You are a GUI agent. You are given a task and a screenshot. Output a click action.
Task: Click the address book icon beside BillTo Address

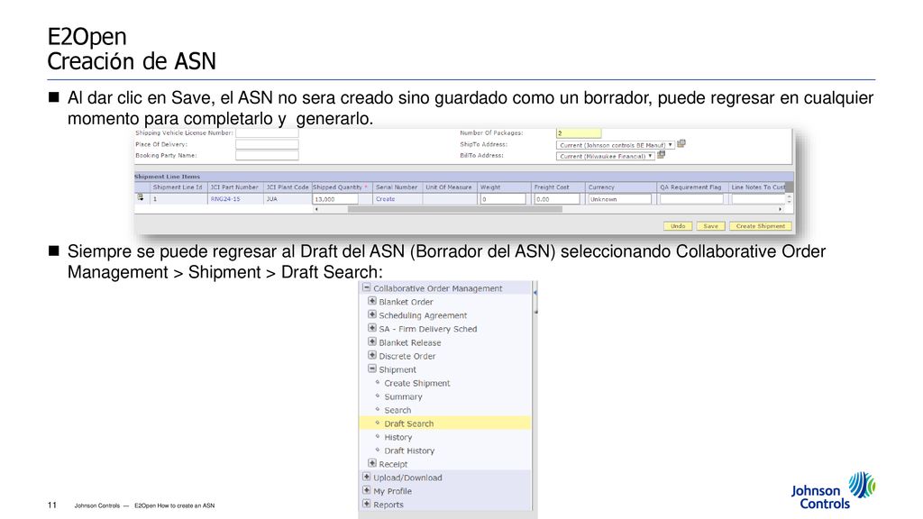tap(661, 155)
